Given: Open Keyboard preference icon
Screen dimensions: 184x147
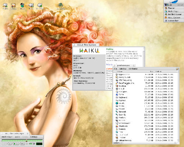Looking at the screenshot, I should (x=117, y=97).
